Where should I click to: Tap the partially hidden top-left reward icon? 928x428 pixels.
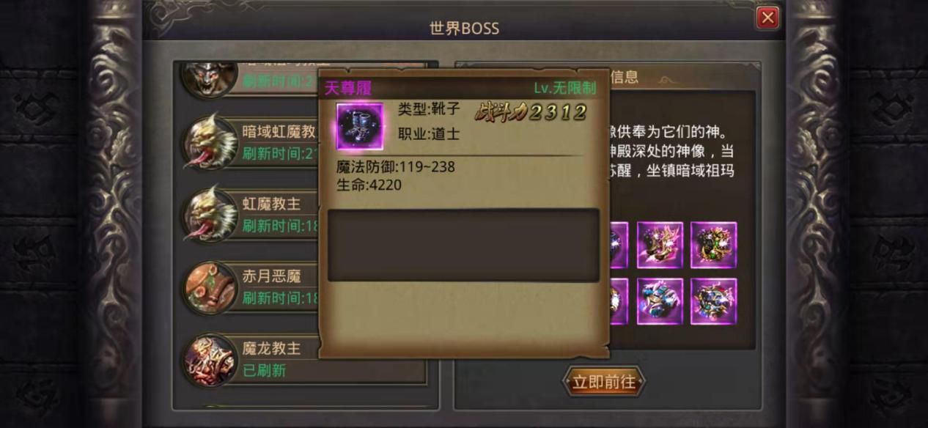619,246
